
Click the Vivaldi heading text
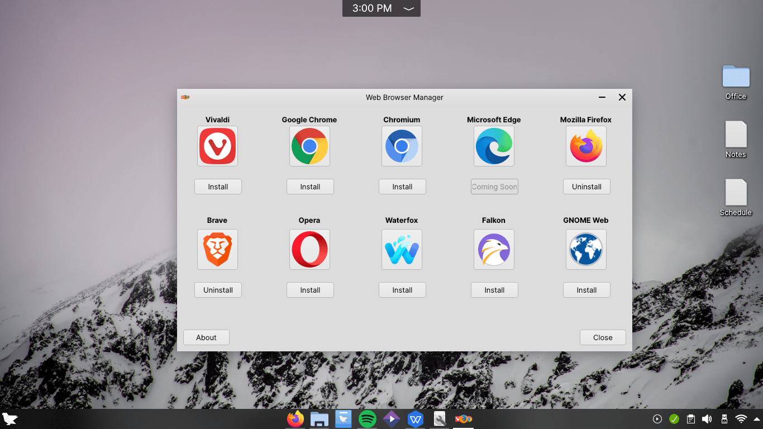pos(217,120)
